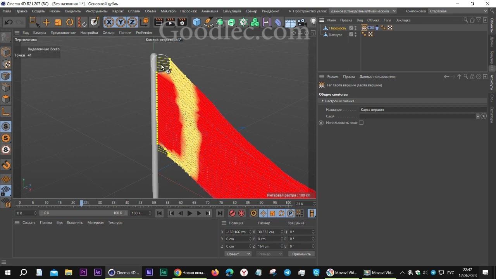This screenshot has width=496, height=279.
Task: Select Magnet tool in left sidebar
Action: tap(6, 165)
